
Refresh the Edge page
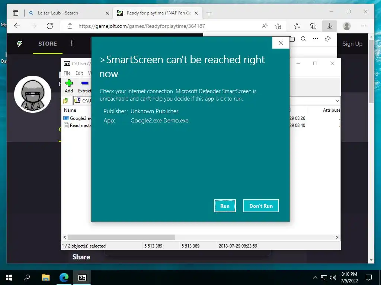click(50, 26)
